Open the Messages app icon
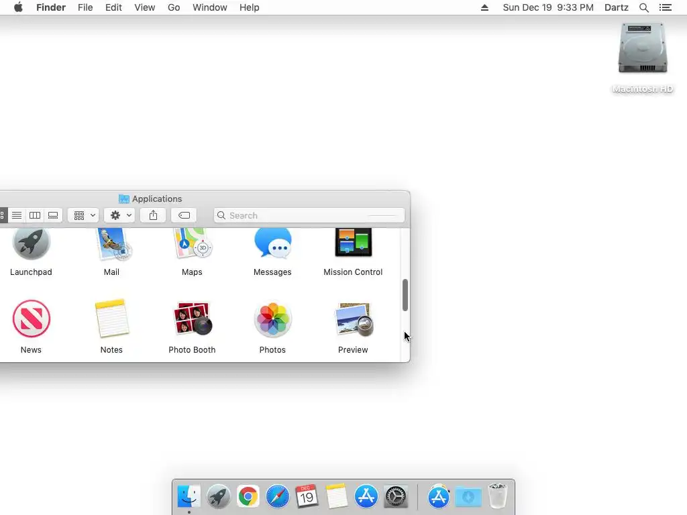 [272, 244]
